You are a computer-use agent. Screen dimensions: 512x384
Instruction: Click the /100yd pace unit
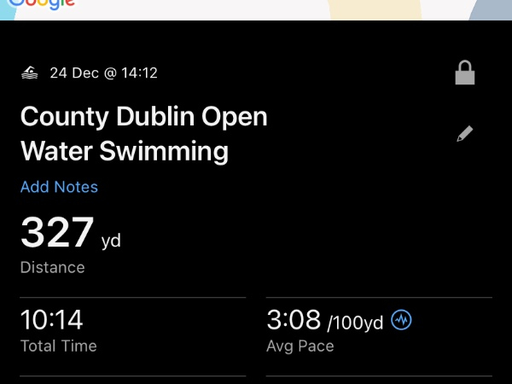tap(356, 323)
